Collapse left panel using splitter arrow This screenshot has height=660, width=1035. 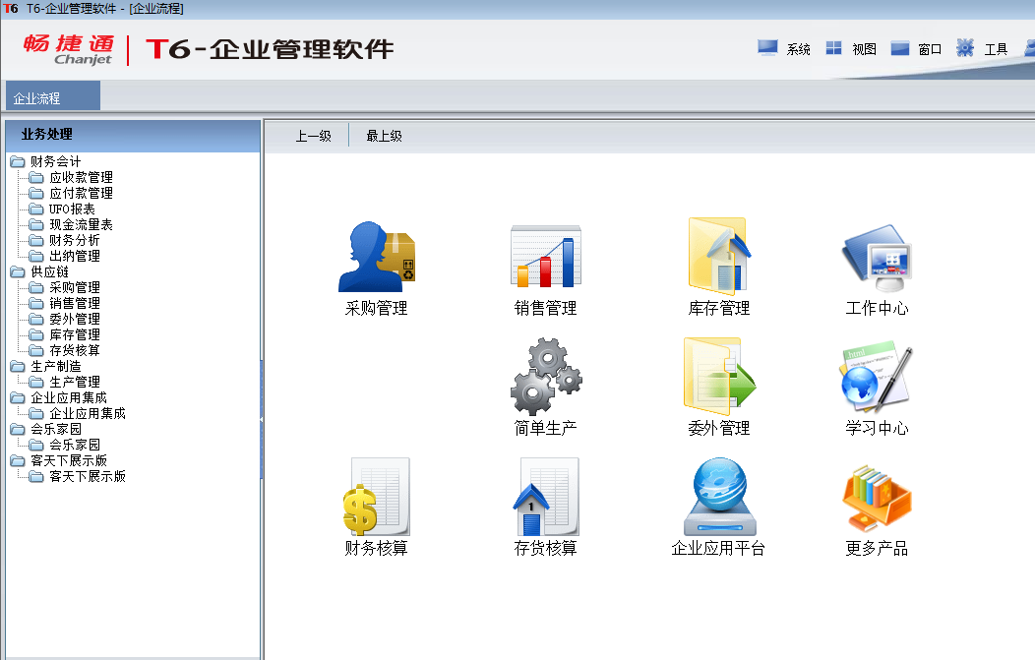(262, 419)
